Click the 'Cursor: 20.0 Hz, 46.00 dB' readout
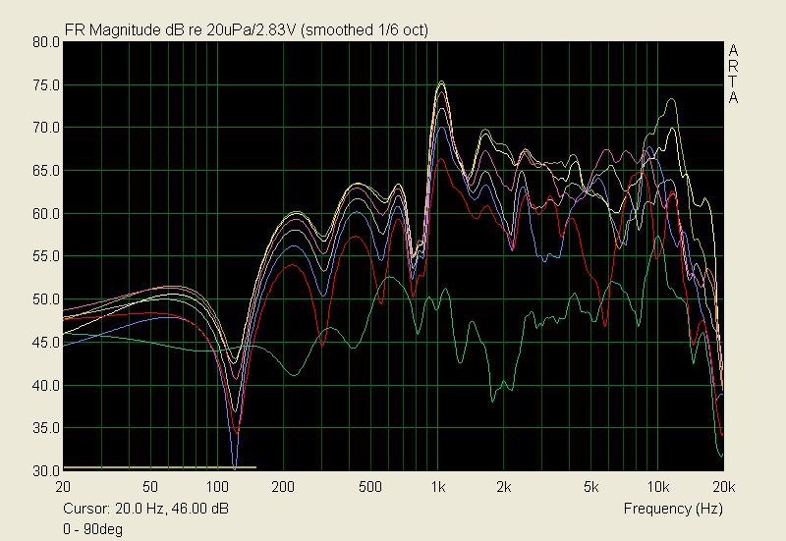Screen dimensions: 786x541 (145, 509)
